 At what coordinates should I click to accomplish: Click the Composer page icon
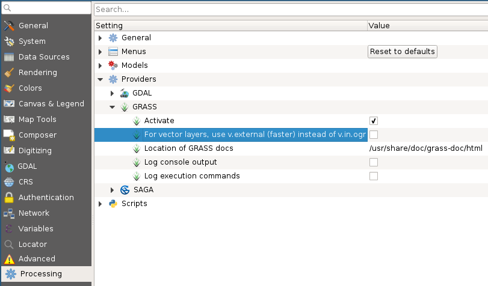click(x=9, y=135)
